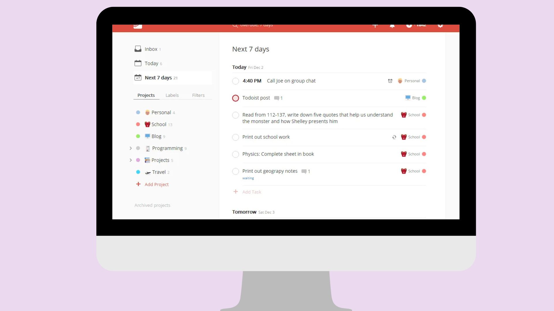Switch to the Labels tab
This screenshot has height=311, width=554.
172,95
